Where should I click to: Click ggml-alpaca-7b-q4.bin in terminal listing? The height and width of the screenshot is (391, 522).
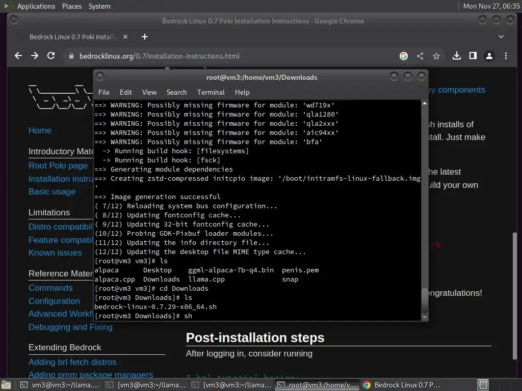tap(231, 270)
